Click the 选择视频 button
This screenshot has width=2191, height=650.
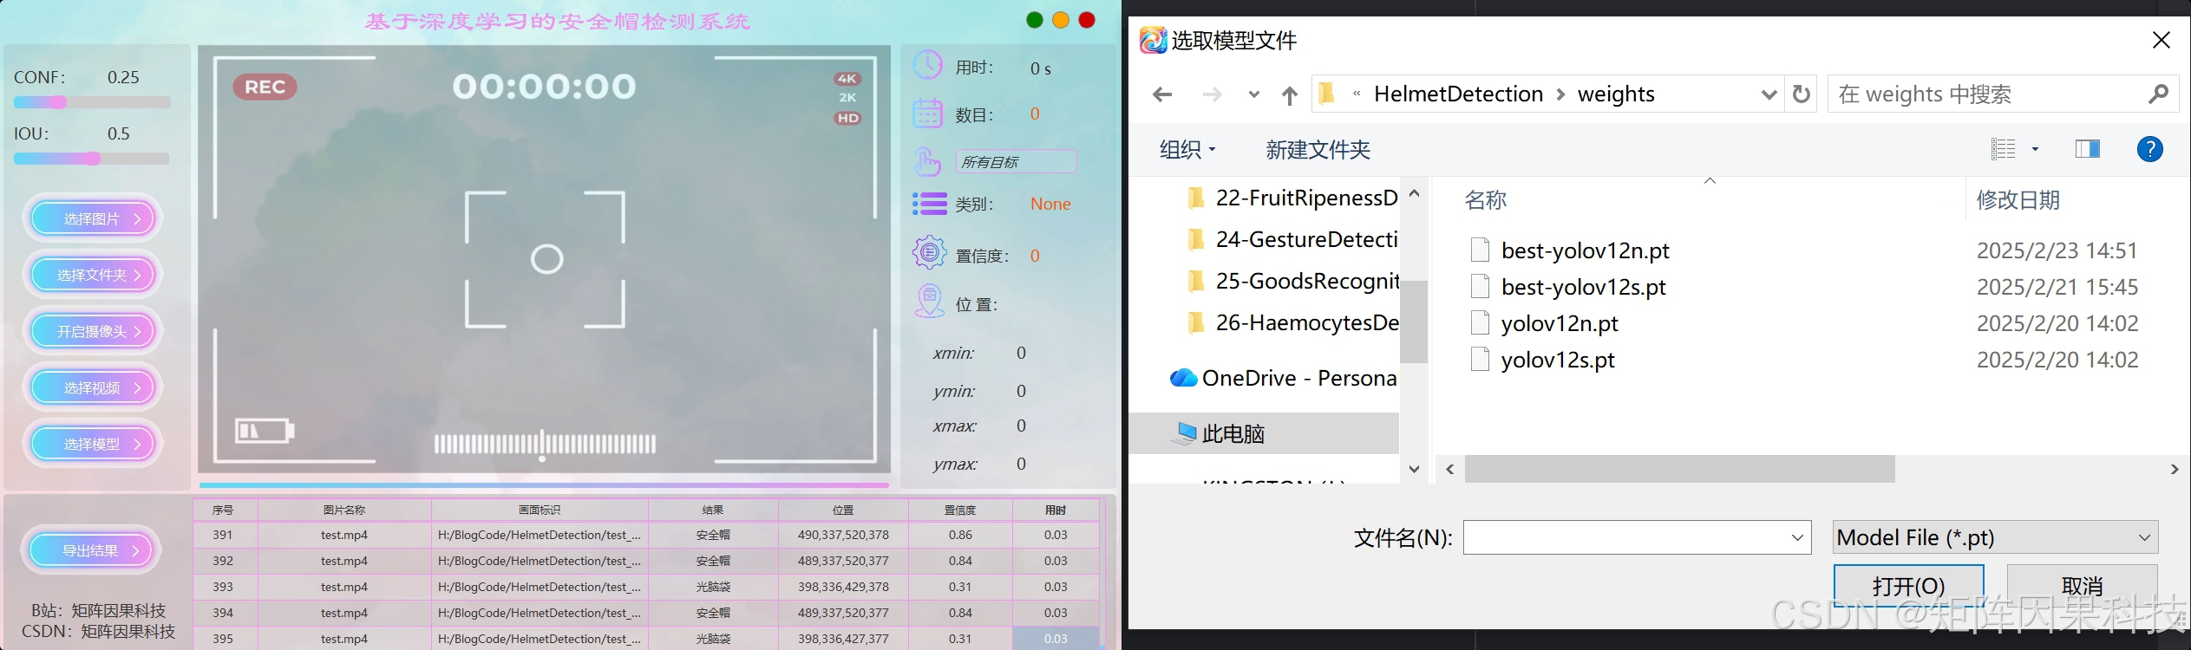93,387
